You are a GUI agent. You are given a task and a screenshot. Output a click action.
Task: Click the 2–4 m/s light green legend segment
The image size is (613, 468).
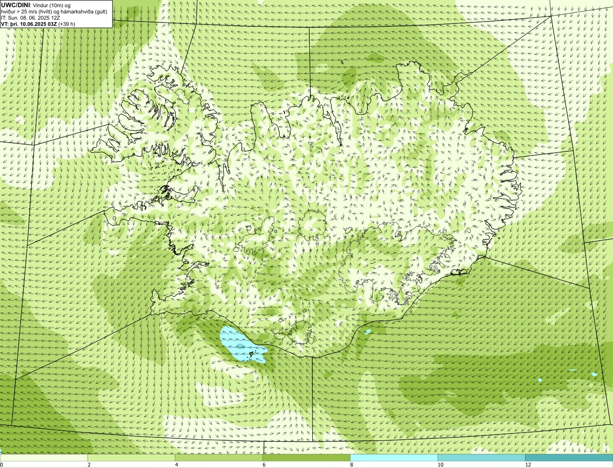[132, 458]
